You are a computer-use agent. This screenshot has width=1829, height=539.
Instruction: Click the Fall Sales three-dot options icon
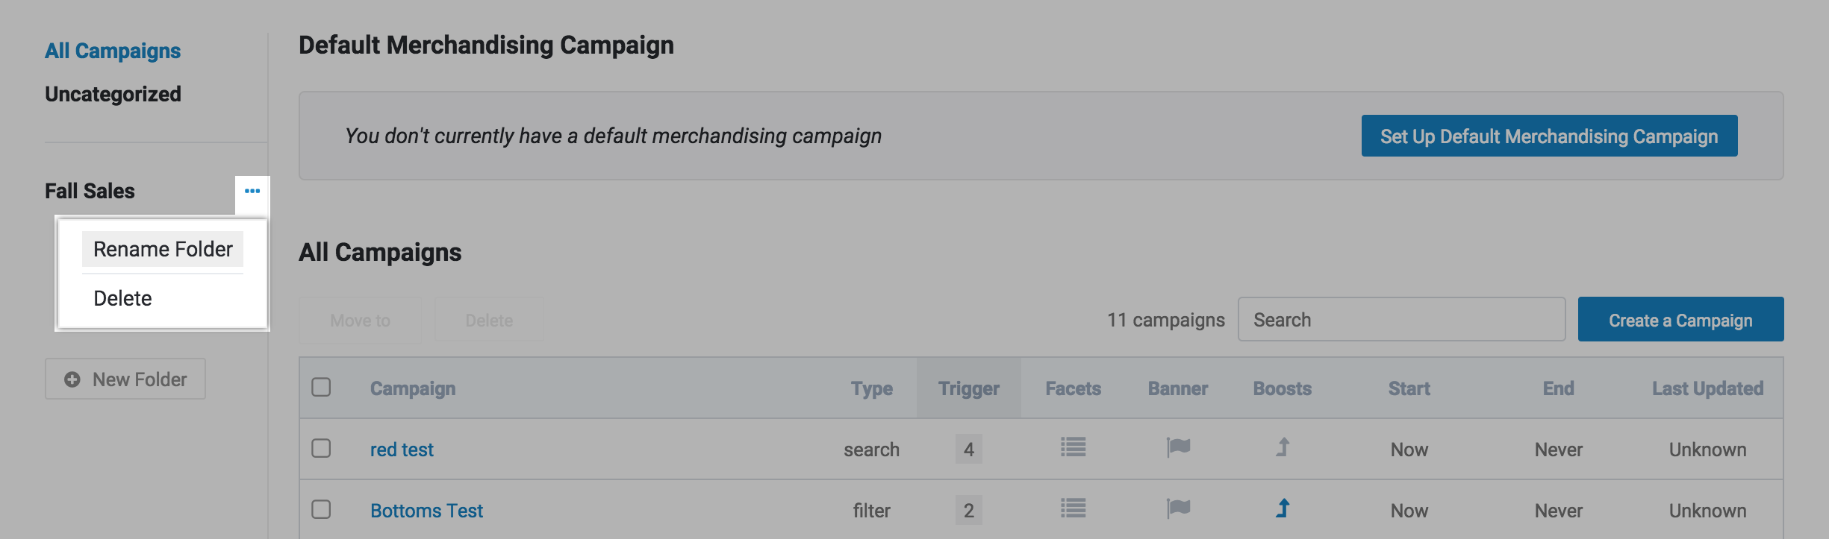[x=252, y=192]
